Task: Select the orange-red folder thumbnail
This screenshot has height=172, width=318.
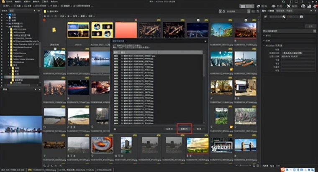Action: coord(126,30)
